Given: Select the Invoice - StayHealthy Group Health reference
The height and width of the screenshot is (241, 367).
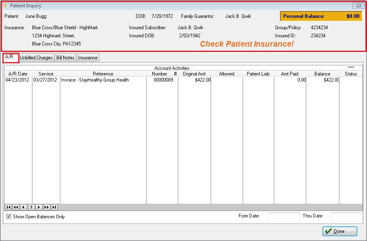Looking at the screenshot, I should [95, 80].
